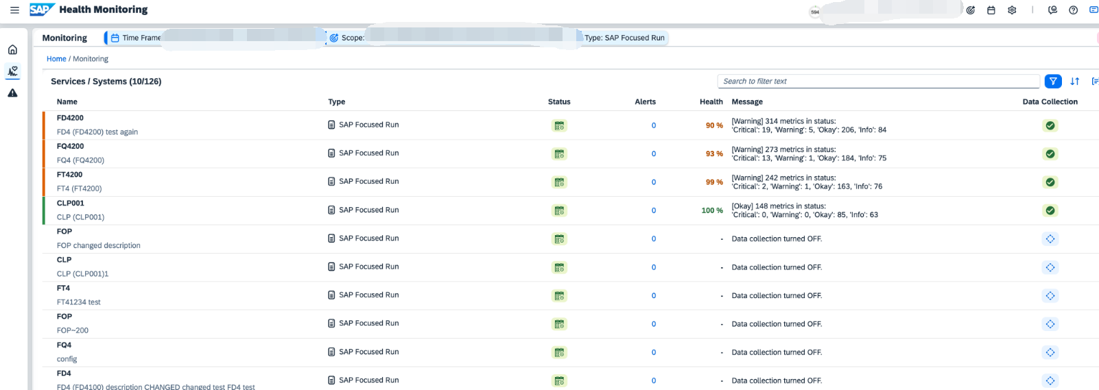Click the document icon beside FD4200 type
1099x390 pixels.
(331, 125)
